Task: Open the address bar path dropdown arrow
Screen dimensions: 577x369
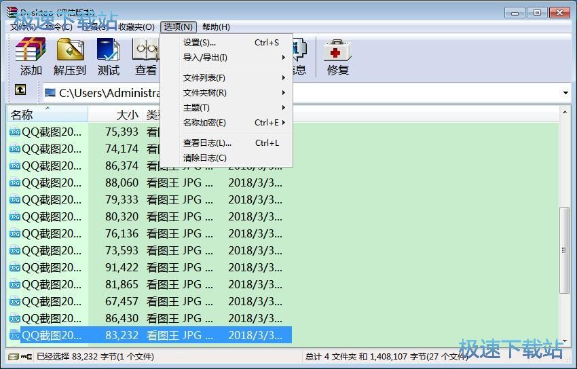Action: (x=565, y=93)
